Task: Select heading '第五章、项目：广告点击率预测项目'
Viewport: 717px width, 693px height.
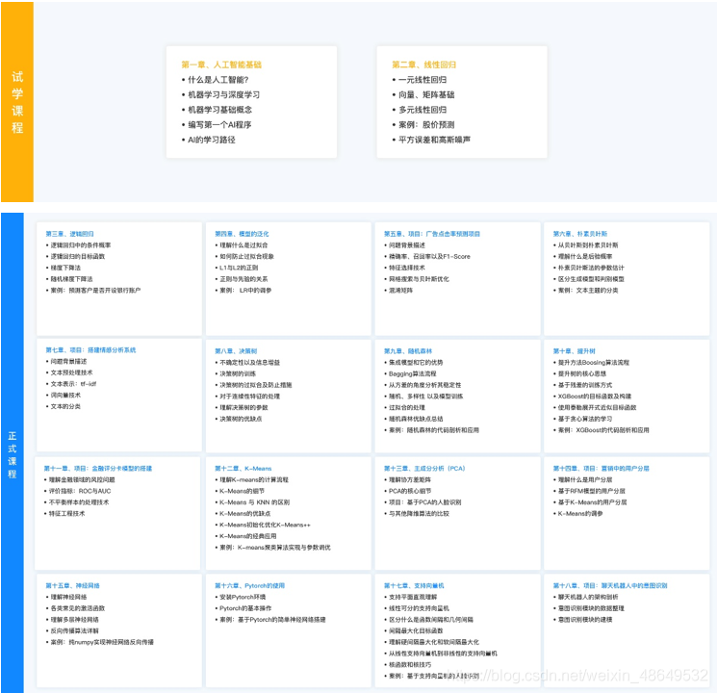Action: pyautogui.click(x=432, y=234)
